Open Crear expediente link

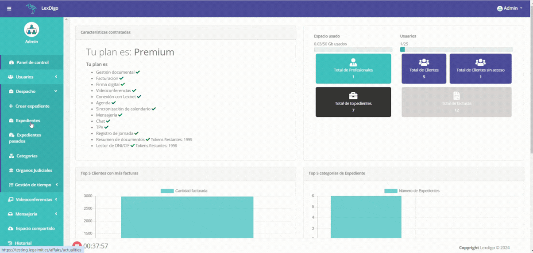32,106
